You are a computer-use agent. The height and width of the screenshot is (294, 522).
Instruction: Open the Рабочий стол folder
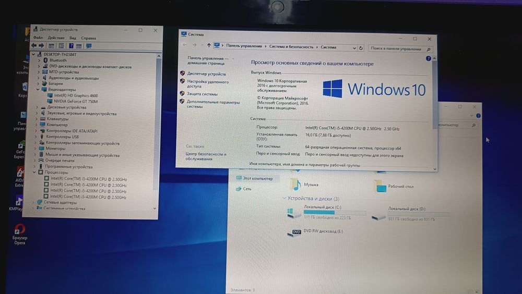[x=394, y=186]
